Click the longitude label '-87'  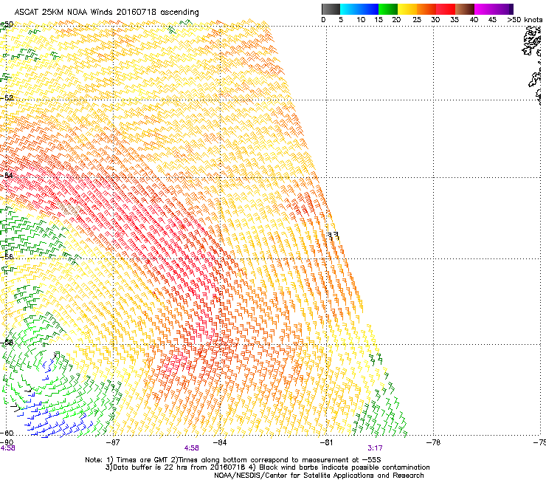coord(113,442)
